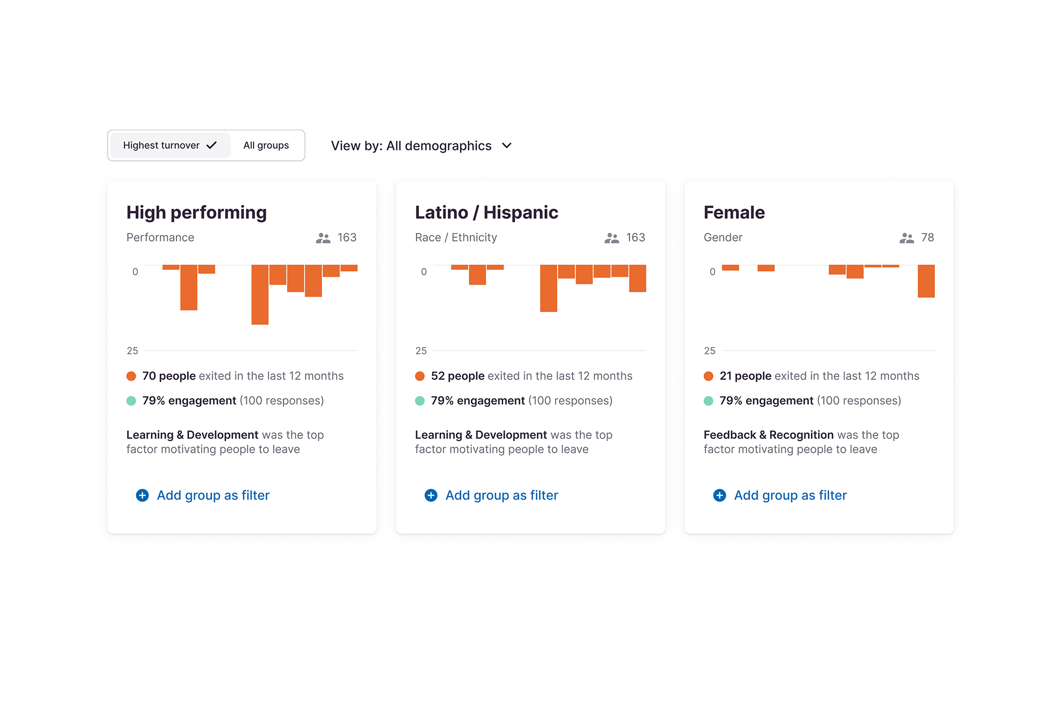Click people icon beside 78 on Female card
The width and height of the screenshot is (1063, 704).
click(907, 238)
